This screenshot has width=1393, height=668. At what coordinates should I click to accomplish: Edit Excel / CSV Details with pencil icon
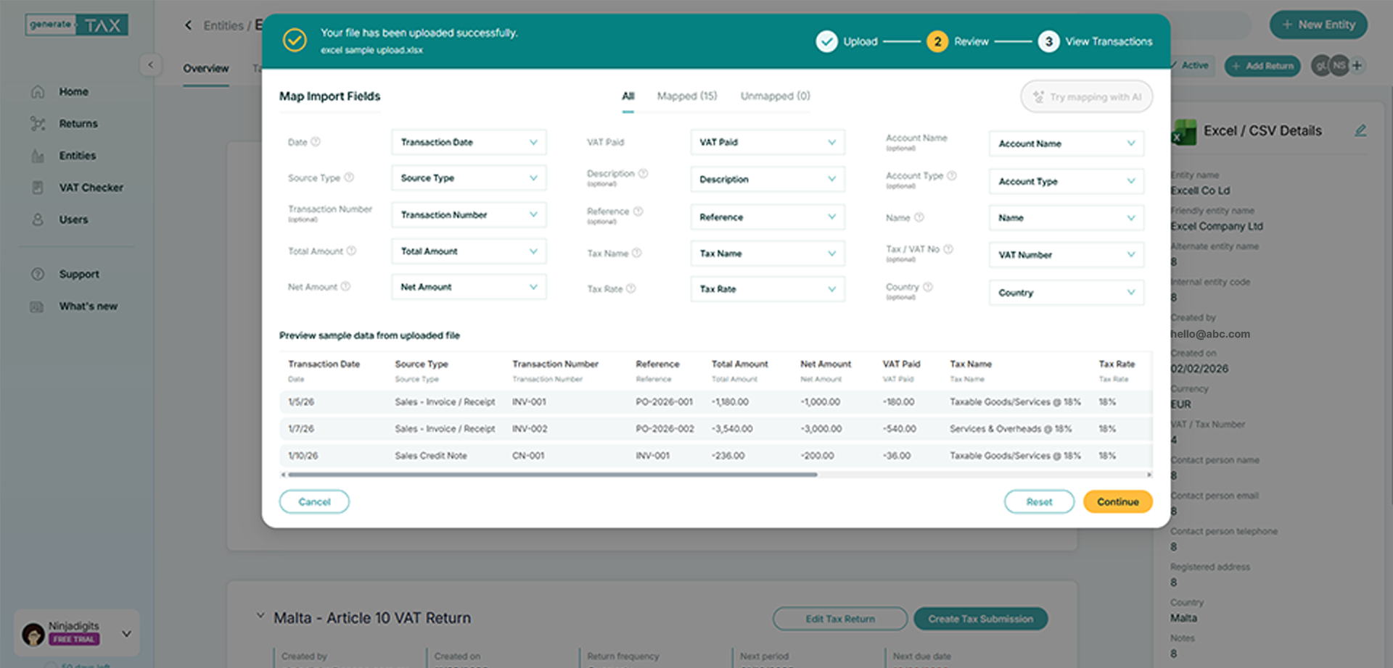tap(1360, 130)
